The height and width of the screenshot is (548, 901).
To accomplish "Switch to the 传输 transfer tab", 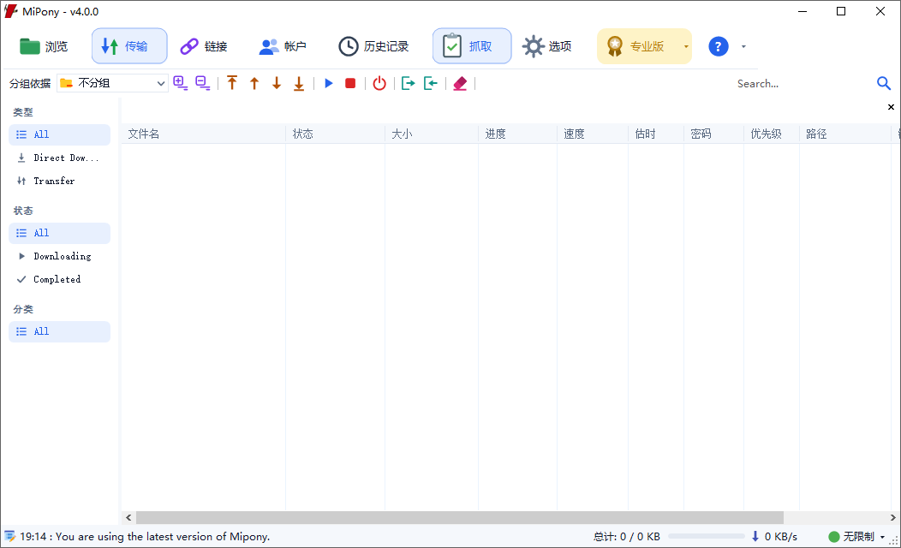I will (129, 46).
